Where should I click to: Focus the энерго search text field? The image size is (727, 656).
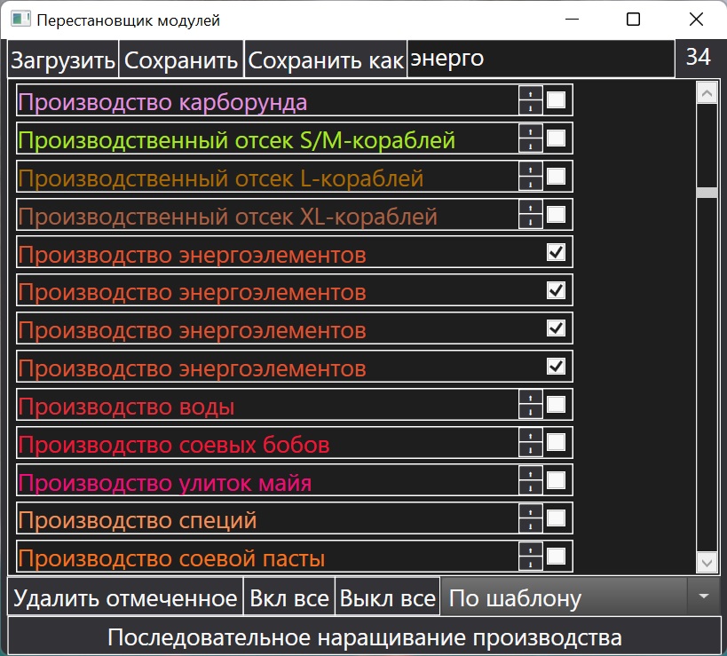(539, 59)
